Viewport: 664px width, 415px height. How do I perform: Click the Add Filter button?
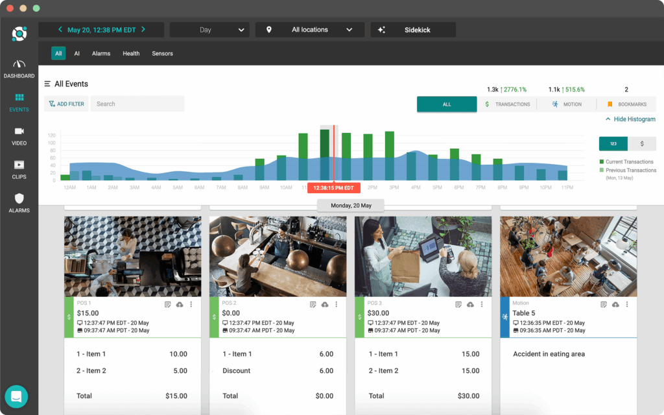click(x=65, y=104)
